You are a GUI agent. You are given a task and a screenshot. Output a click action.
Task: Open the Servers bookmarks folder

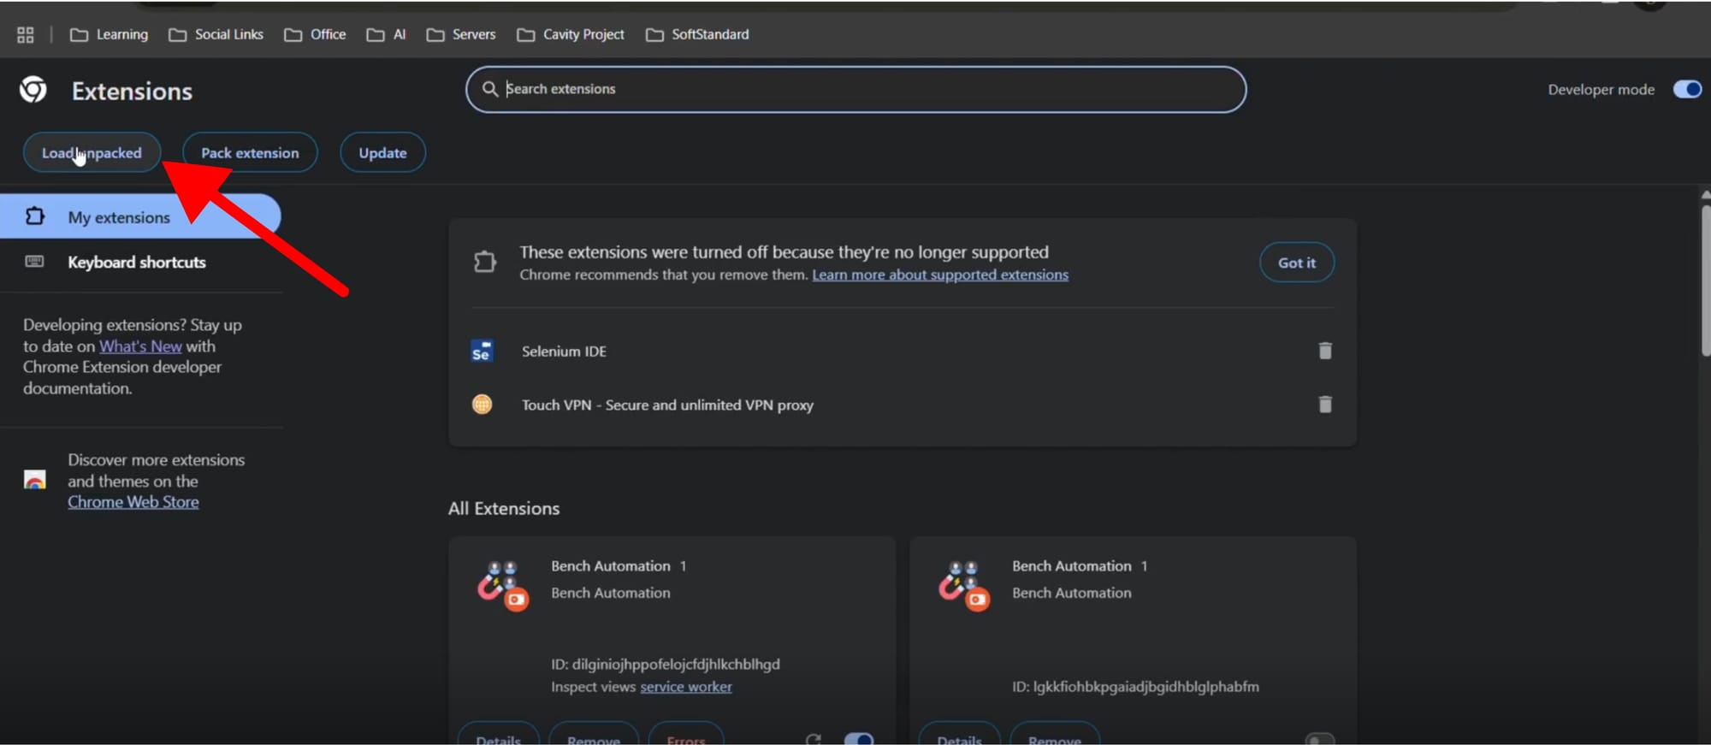tap(461, 35)
